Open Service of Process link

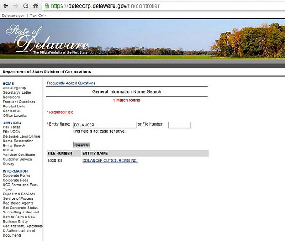pos(18,198)
